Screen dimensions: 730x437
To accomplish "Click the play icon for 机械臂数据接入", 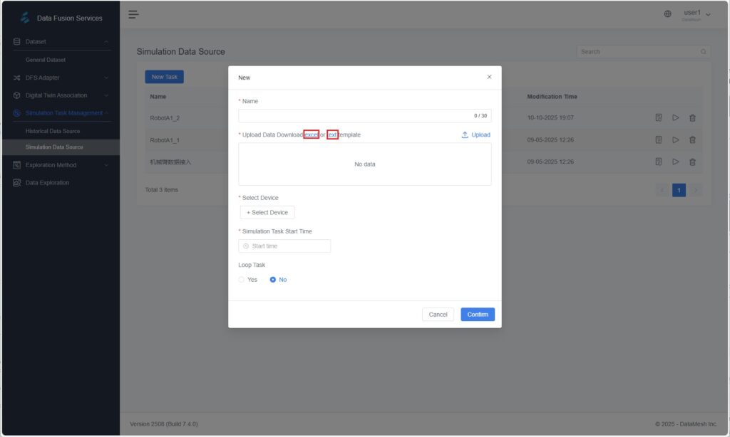I will pyautogui.click(x=675, y=162).
